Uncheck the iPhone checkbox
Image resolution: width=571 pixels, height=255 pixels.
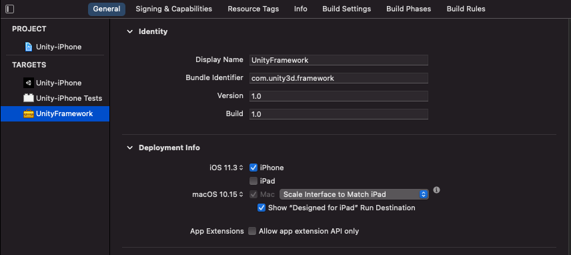click(253, 168)
